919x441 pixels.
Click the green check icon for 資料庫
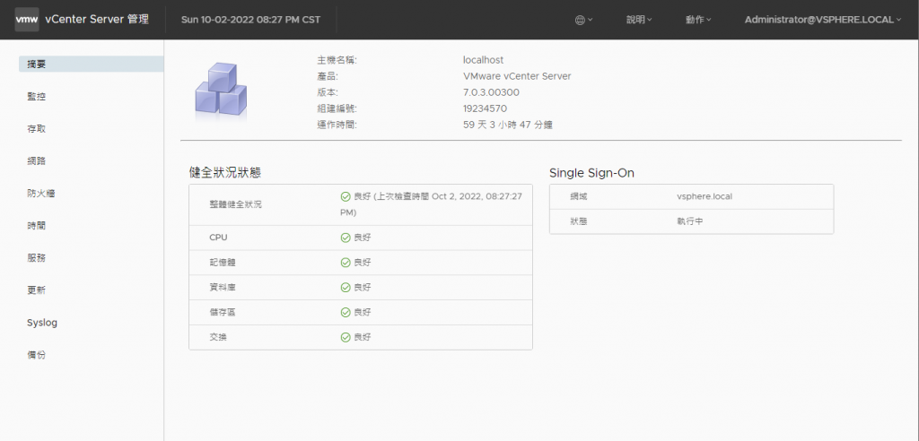click(x=346, y=288)
